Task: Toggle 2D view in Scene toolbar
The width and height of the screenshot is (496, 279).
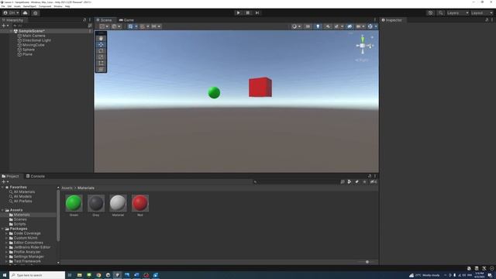Action: 308,26
